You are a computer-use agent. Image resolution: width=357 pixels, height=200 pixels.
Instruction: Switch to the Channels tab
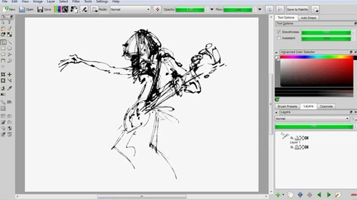pos(326,106)
